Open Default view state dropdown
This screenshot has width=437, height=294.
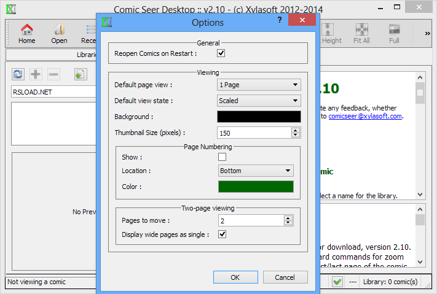click(x=259, y=101)
